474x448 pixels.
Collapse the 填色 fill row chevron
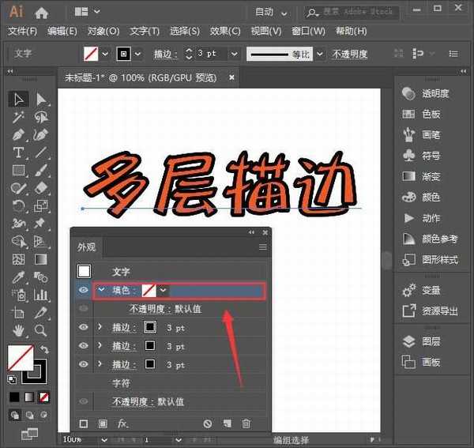102,290
